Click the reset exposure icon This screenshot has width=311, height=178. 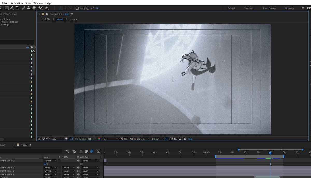click(185, 139)
